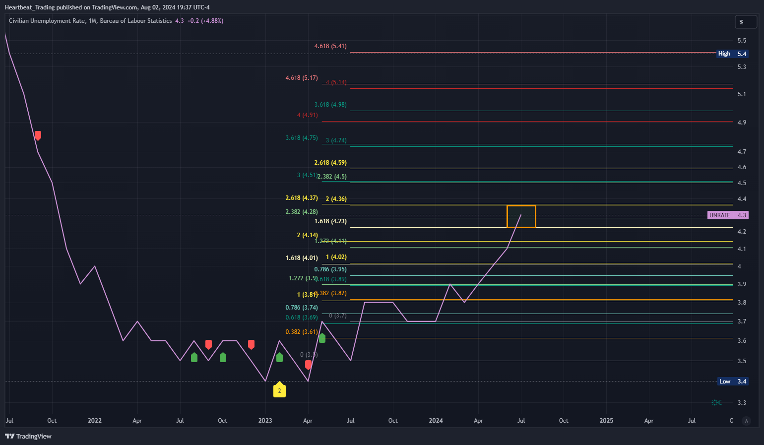The width and height of the screenshot is (764, 445).
Task: Select the 2 (4.36) Fib label
Action: pos(336,199)
